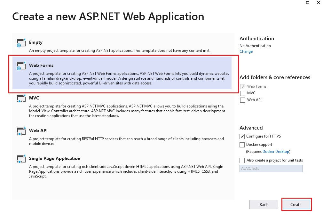Choose the MVC template title
This screenshot has width=323, height=221.
click(x=34, y=98)
